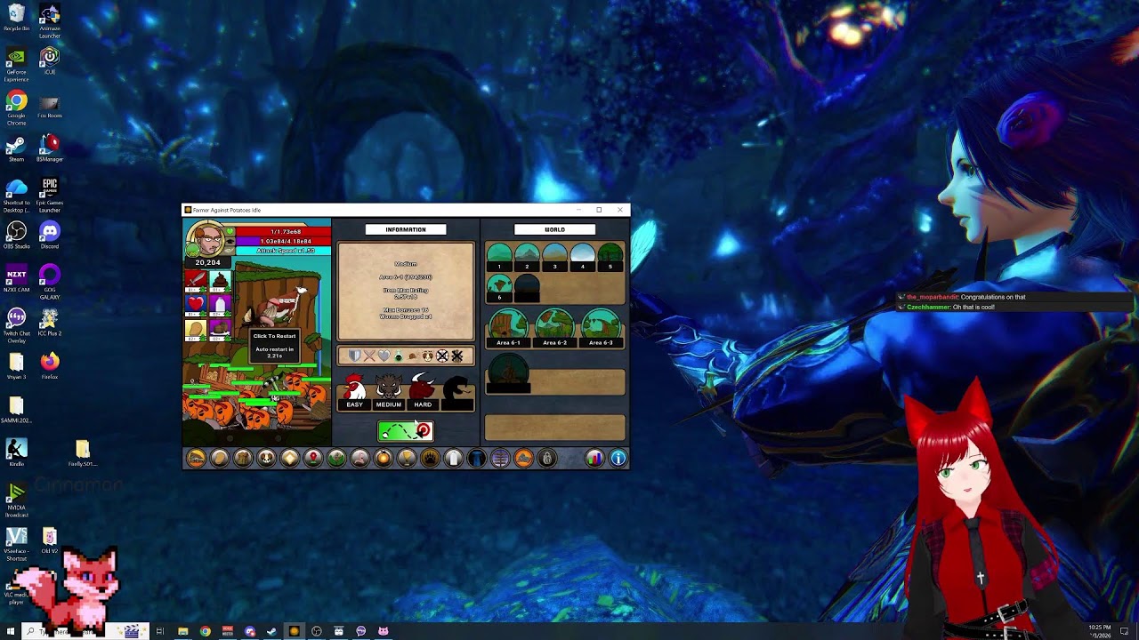Open the diamond menu in bottom bar

coord(289,459)
